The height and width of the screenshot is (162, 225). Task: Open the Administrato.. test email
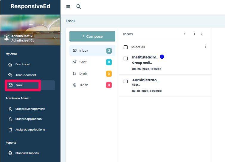point(145,82)
